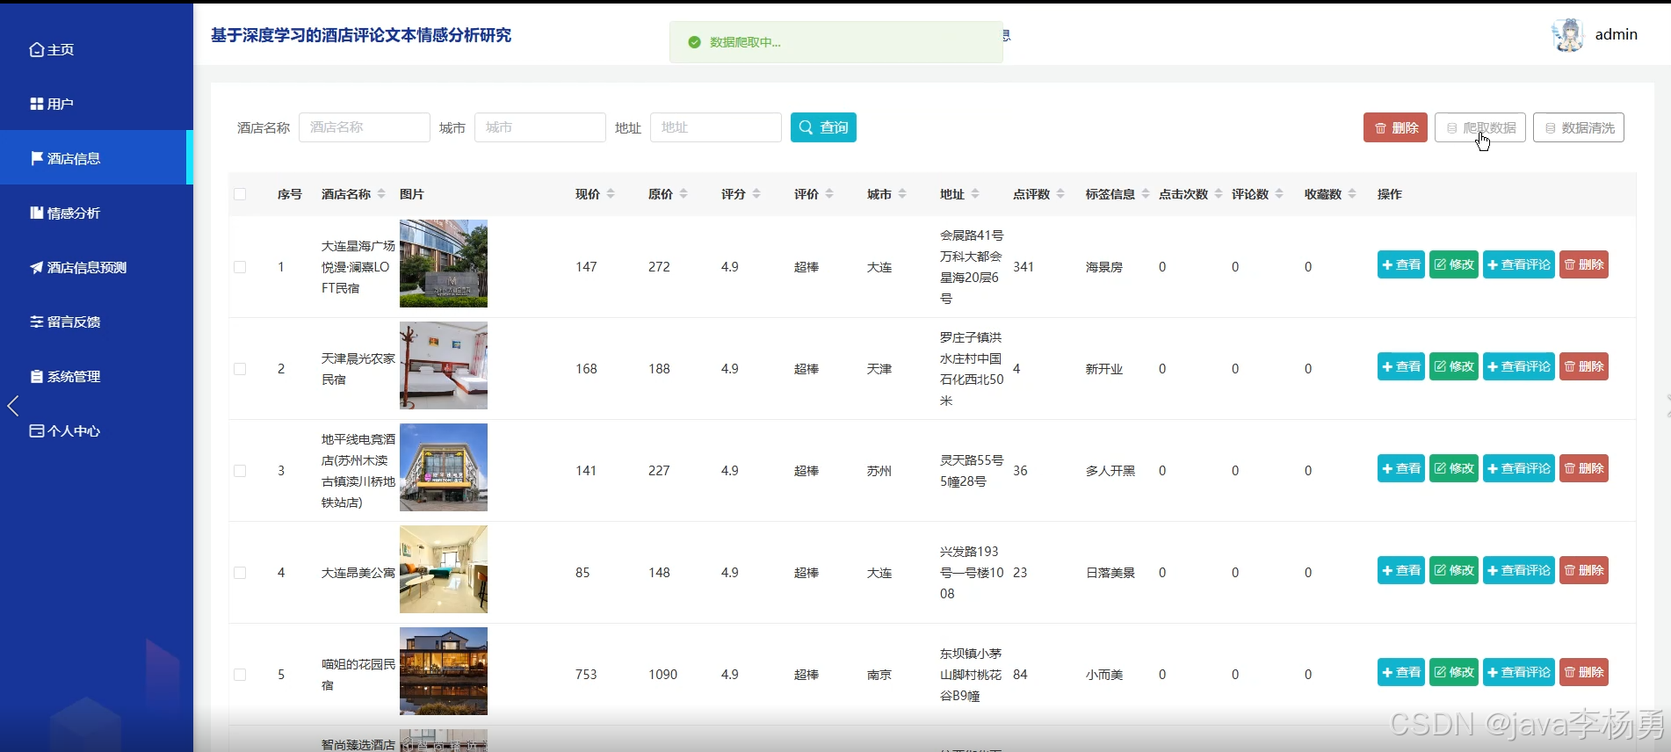Click 查看评论 for 天津晨光农家民宿 row
This screenshot has height=752, width=1671.
(1519, 366)
